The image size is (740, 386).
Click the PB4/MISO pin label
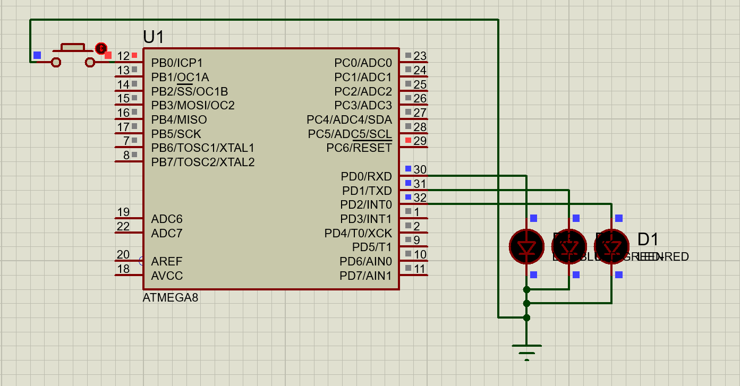179,119
